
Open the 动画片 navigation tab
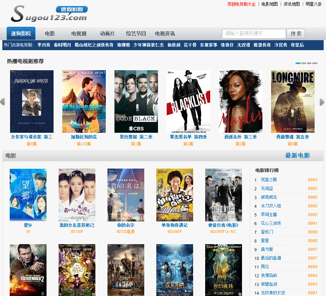coord(107,33)
